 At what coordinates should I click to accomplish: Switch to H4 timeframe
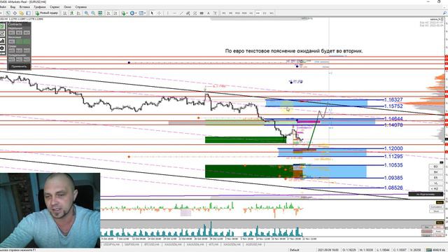click(x=258, y=13)
